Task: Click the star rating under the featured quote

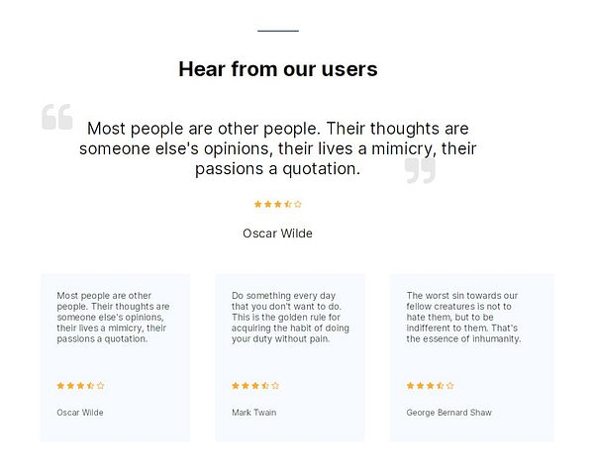Action: (278, 204)
